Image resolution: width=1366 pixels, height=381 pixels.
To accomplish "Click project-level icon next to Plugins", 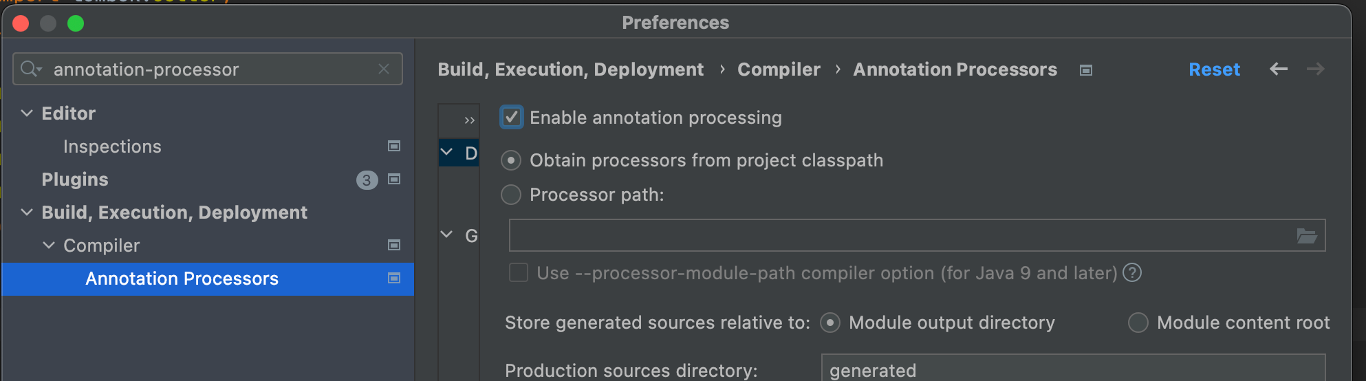I will 394,179.
